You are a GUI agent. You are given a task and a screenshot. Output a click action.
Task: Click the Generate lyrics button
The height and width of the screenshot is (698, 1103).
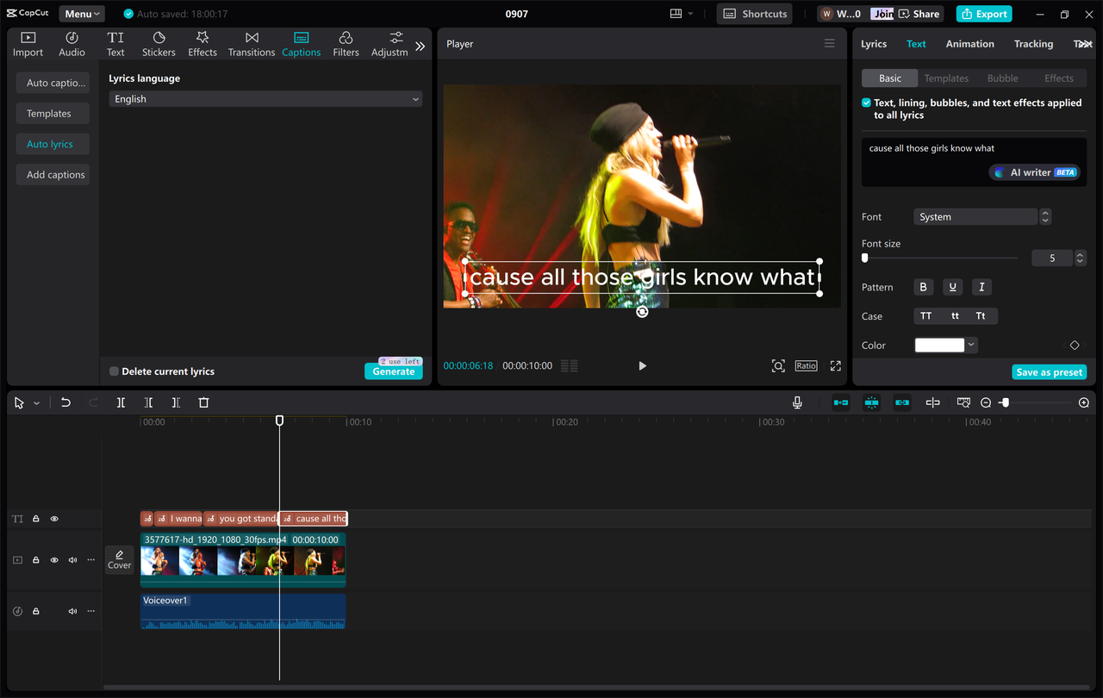click(394, 371)
